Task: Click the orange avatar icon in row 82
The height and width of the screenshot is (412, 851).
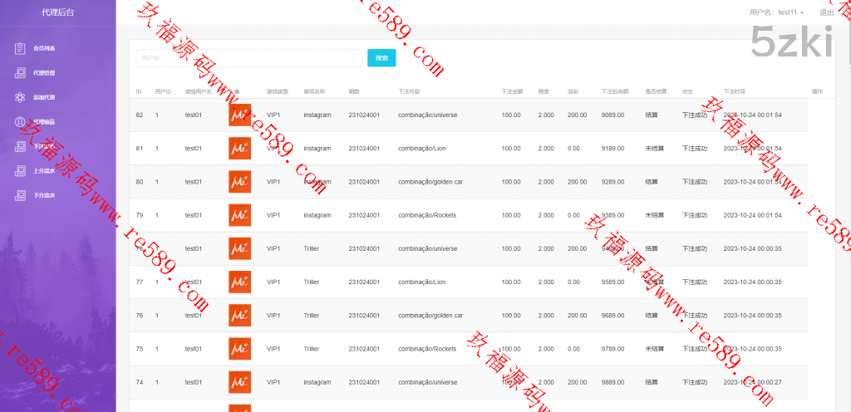Action: click(x=239, y=115)
